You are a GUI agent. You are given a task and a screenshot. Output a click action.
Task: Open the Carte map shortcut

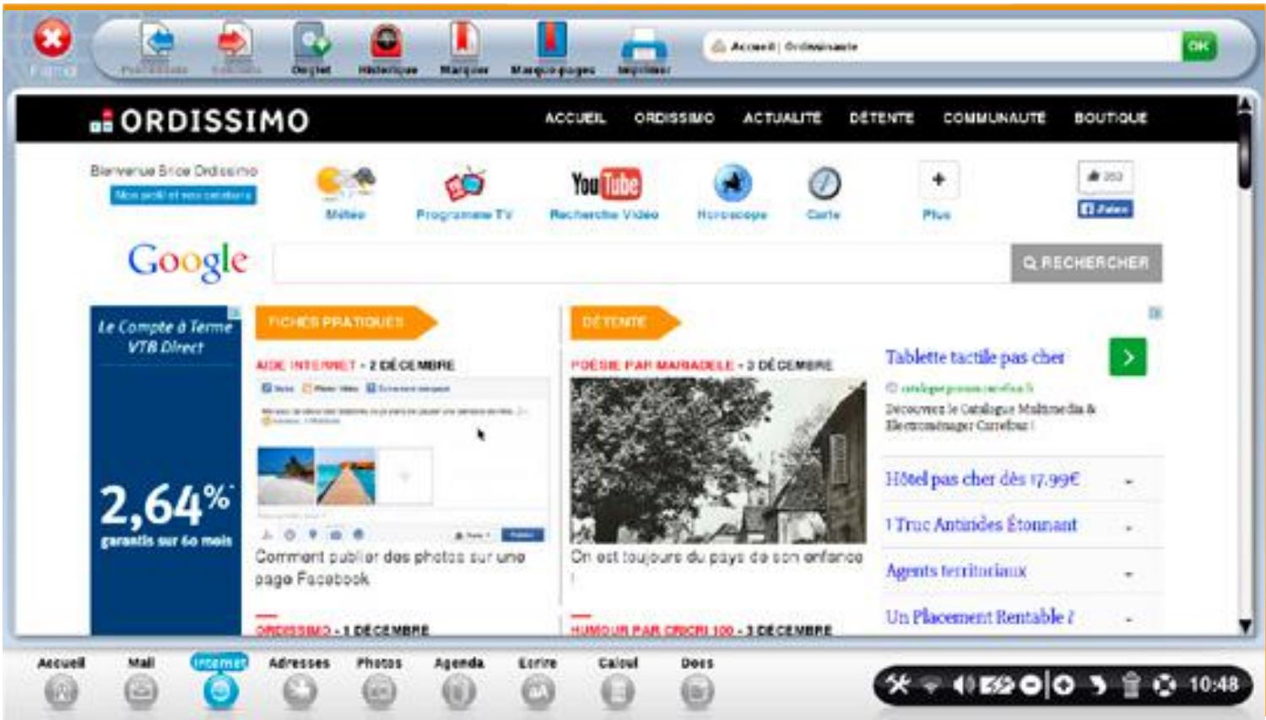pos(824,192)
